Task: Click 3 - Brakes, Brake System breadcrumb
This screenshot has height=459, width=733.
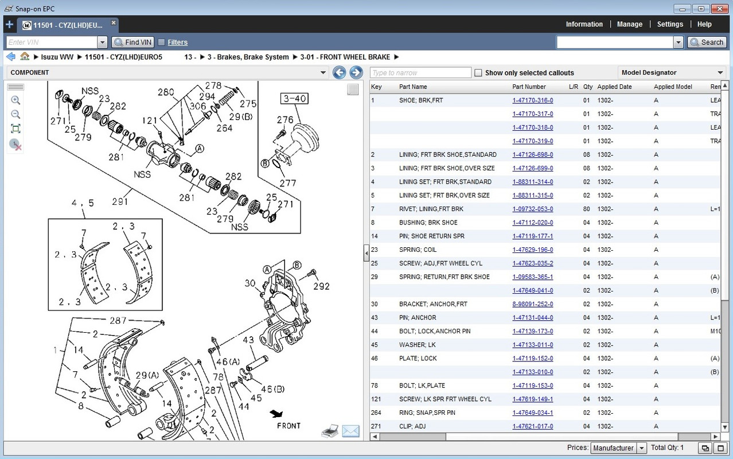Action: tap(248, 57)
